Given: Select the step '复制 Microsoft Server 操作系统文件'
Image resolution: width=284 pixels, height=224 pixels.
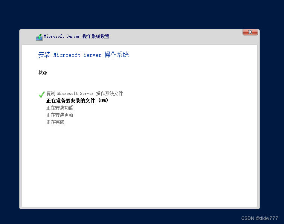Looking at the screenshot, I should click(85, 93).
